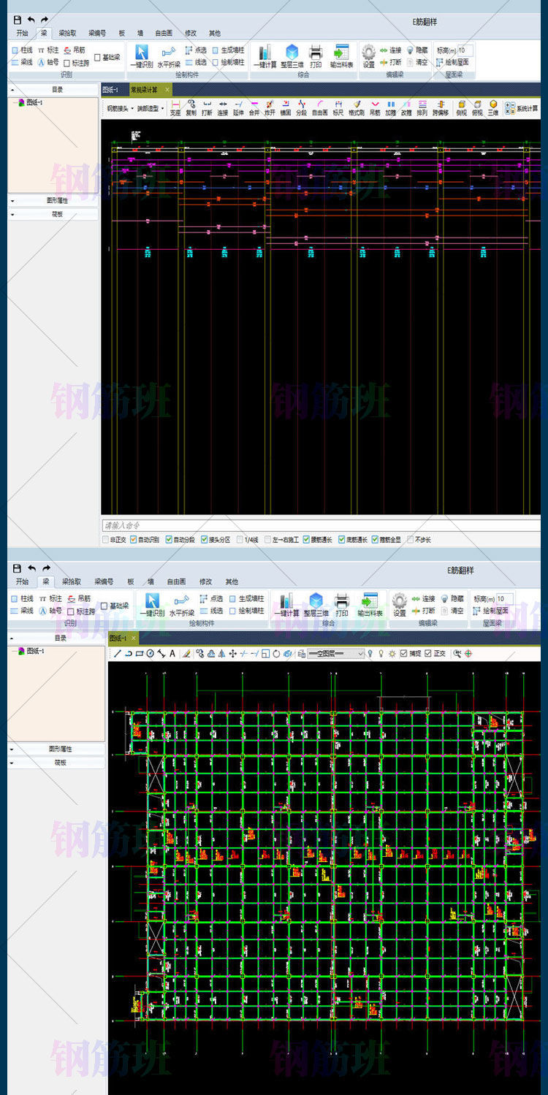Click undo arrow in lower window title bar
This screenshot has height=1095, width=548.
pos(32,568)
